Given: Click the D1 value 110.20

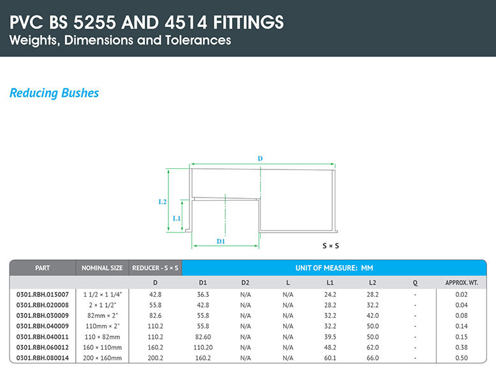Looking at the screenshot, I should click(x=203, y=347).
